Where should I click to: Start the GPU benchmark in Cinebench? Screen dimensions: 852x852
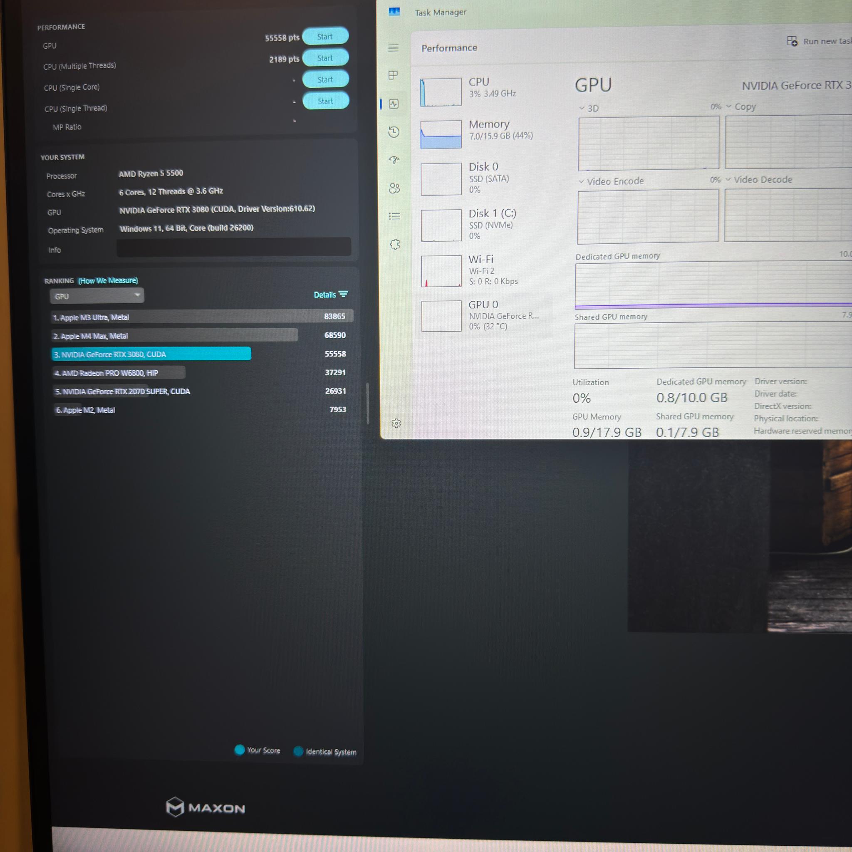(325, 37)
